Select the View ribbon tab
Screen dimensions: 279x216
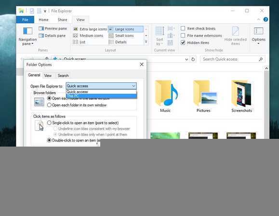coord(80,20)
